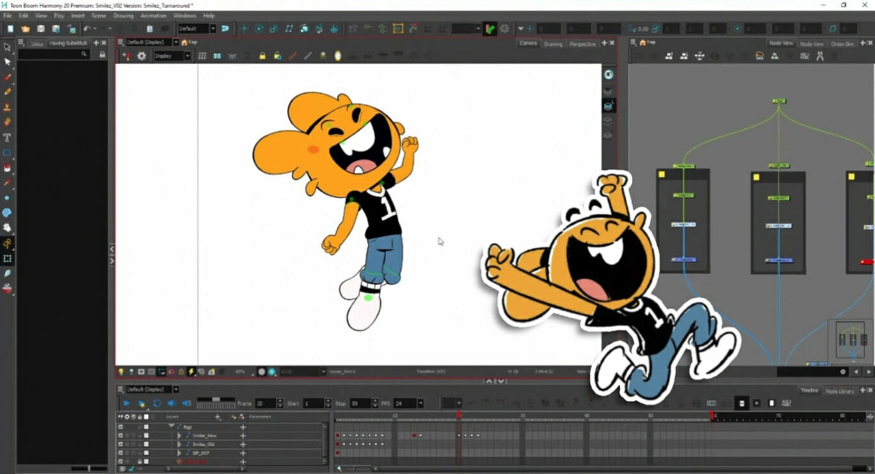Viewport: 875px width, 474px height.
Task: Toggle the lock icon in camera view toolbar
Action: 262,56
